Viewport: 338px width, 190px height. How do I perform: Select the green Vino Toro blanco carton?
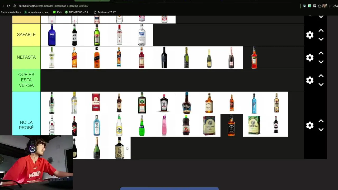tap(254, 125)
